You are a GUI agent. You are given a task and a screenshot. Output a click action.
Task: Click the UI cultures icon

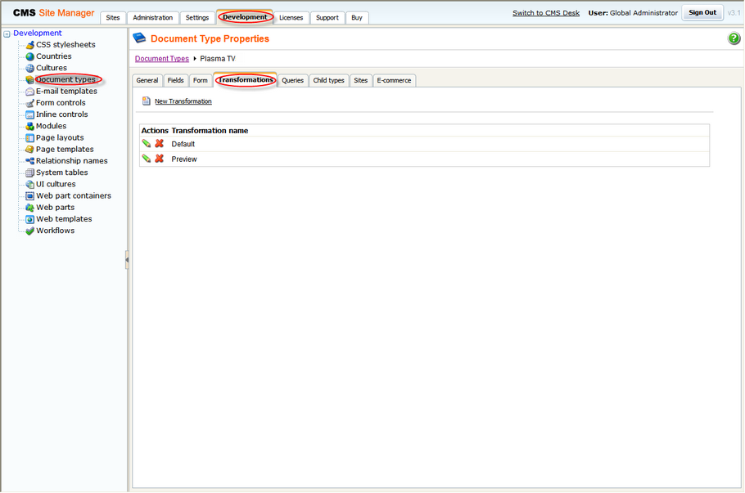tap(30, 185)
